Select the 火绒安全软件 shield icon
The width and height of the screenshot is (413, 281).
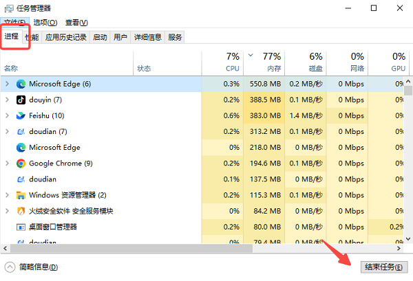pos(21,211)
